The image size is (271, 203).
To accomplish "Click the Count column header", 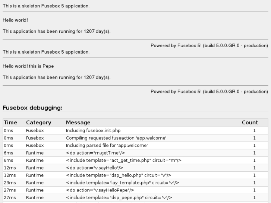I will 250,123.
